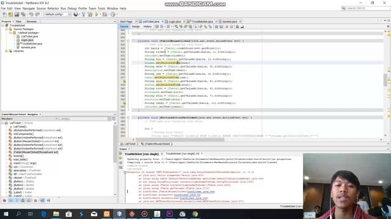
Task: Click the Undo toolbar icon
Action: pos(31,15)
